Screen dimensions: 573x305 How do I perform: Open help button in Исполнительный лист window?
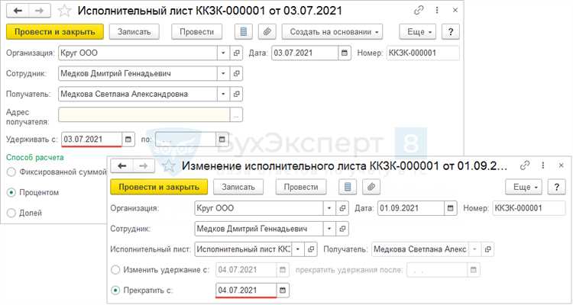tap(450, 32)
